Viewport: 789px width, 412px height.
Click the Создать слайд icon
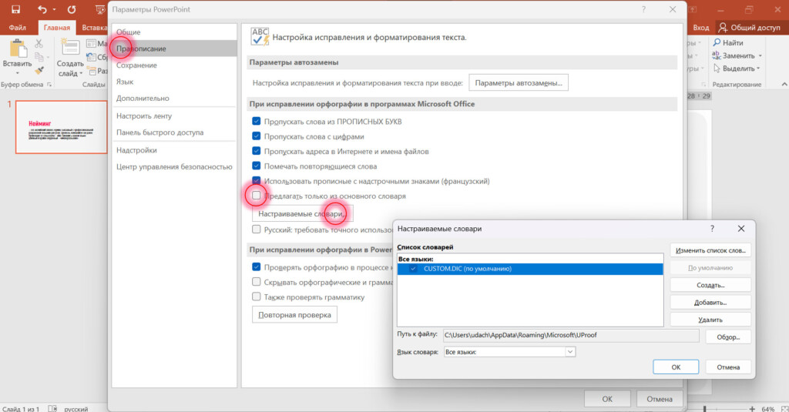pyautogui.click(x=70, y=48)
